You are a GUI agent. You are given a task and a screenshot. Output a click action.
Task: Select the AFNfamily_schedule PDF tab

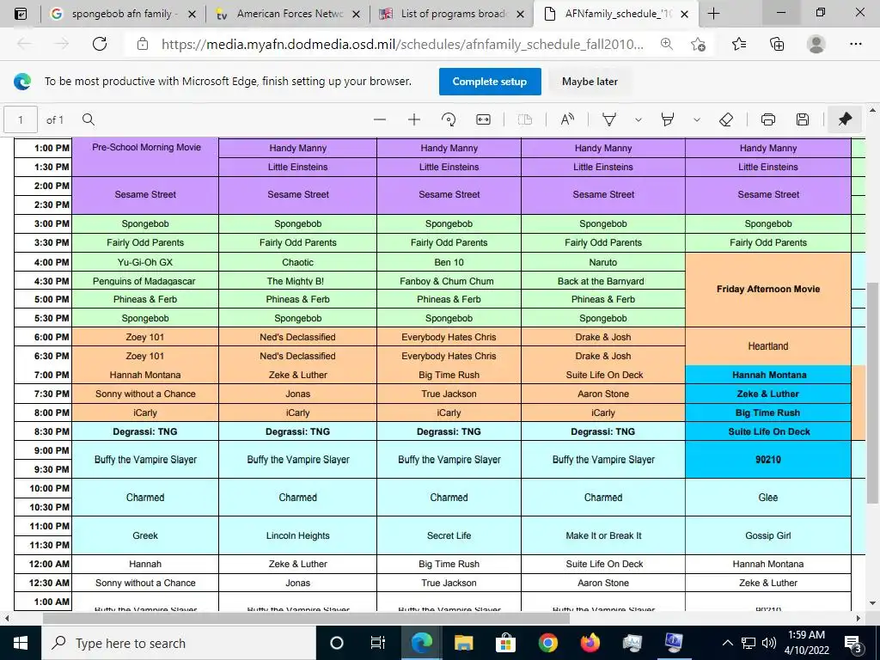pos(617,14)
